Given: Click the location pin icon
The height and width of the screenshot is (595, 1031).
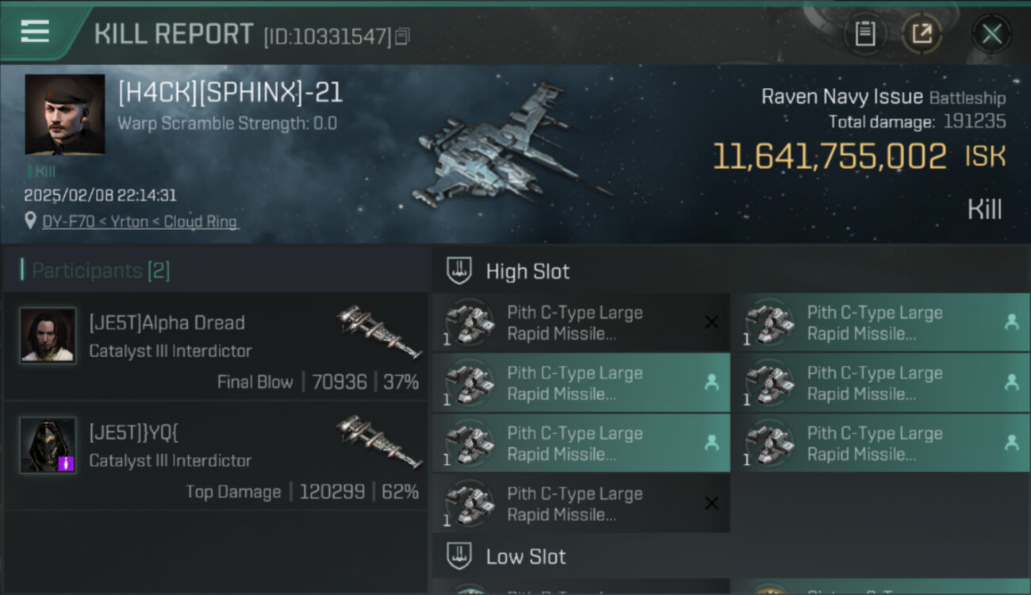Looking at the screenshot, I should tap(30, 221).
